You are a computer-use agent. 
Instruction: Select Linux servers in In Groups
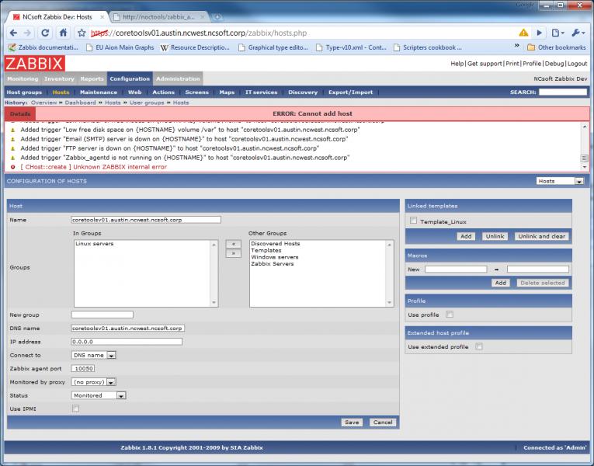[x=94, y=244]
